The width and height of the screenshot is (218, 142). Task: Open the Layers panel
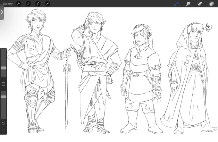click(x=211, y=4)
